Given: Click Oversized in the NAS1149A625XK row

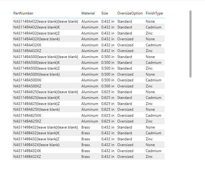Looking at the screenshot, I should (x=125, y=116).
